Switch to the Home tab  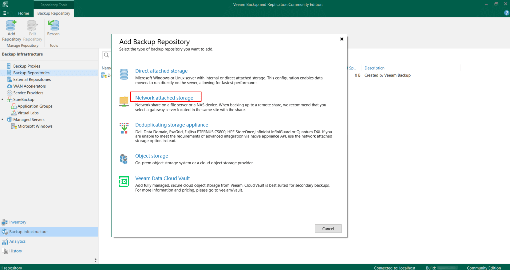[24, 13]
